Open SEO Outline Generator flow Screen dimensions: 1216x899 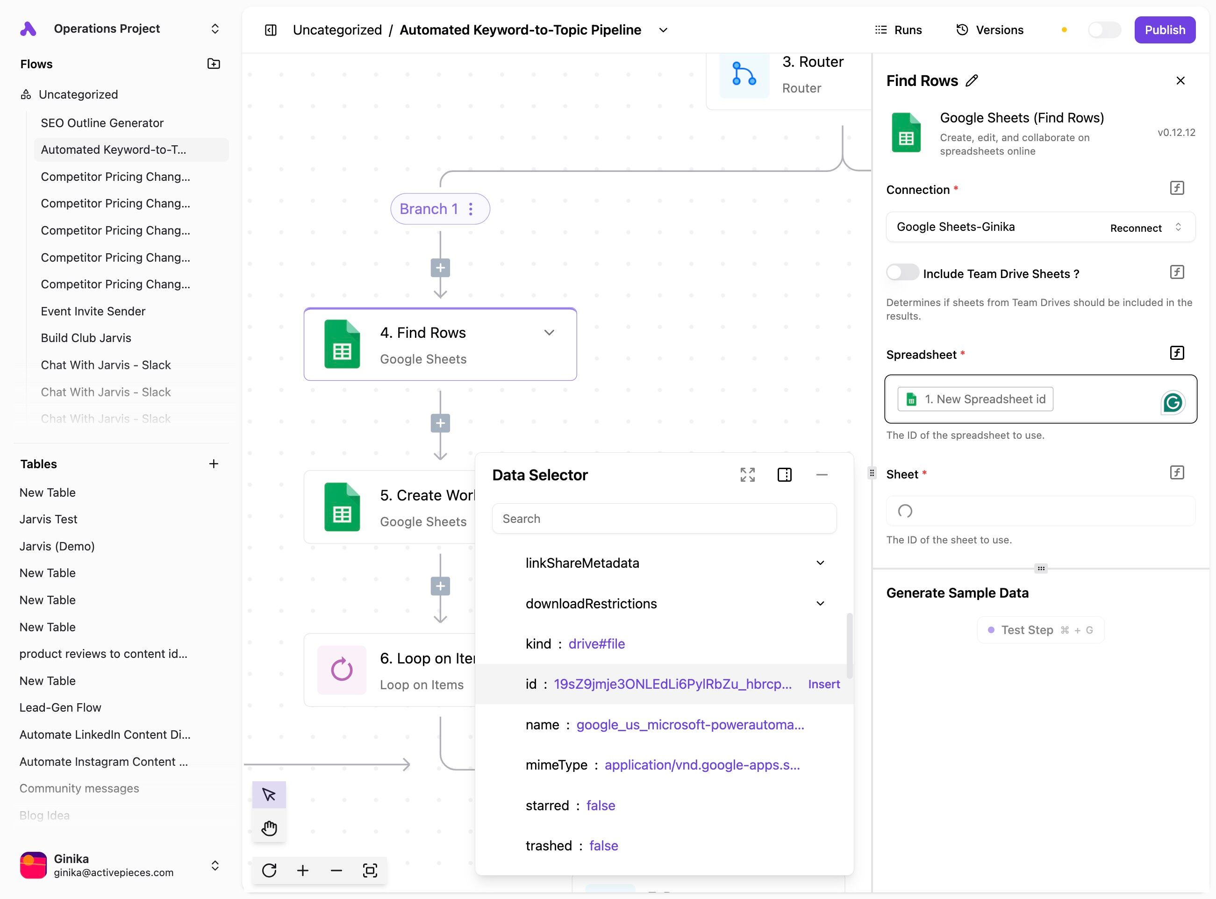[102, 123]
